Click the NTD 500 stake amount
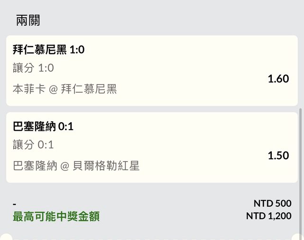This screenshot has width=304, height=240. click(x=272, y=203)
